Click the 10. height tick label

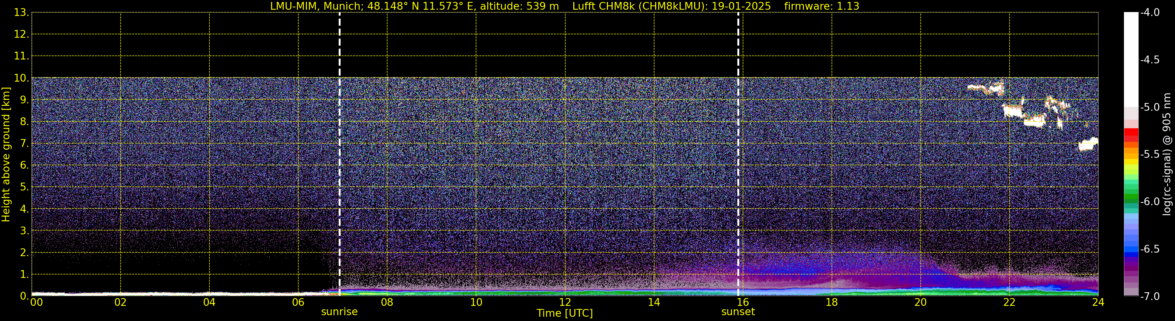coord(21,78)
